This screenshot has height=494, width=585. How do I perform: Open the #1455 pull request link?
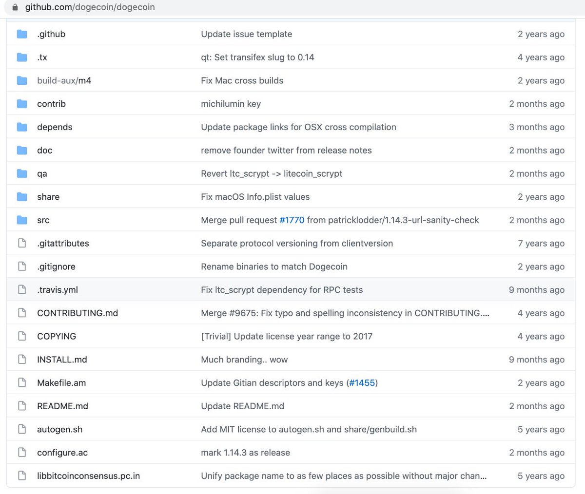[362, 383]
